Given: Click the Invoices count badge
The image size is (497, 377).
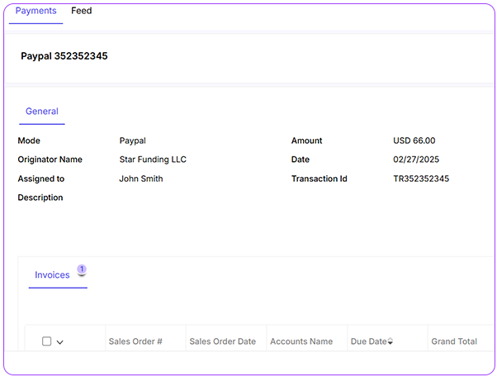Looking at the screenshot, I should (82, 270).
